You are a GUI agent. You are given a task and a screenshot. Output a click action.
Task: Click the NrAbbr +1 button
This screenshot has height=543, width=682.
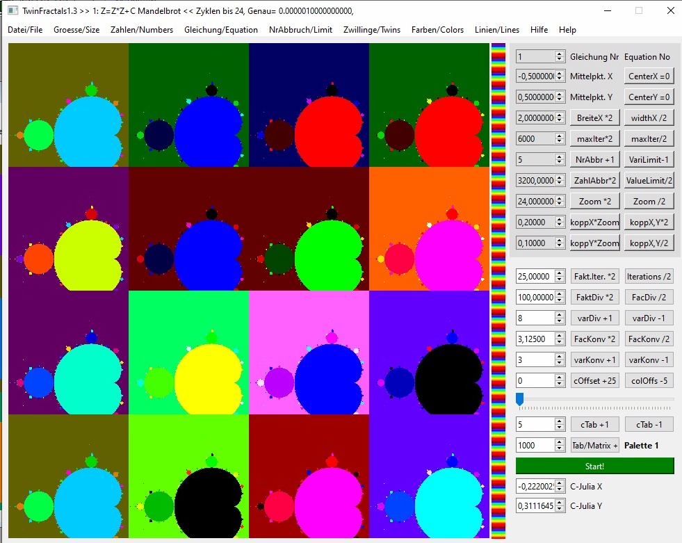pos(594,160)
